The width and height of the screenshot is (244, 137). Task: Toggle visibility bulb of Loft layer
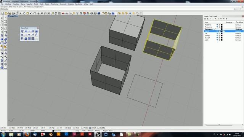[217, 33]
